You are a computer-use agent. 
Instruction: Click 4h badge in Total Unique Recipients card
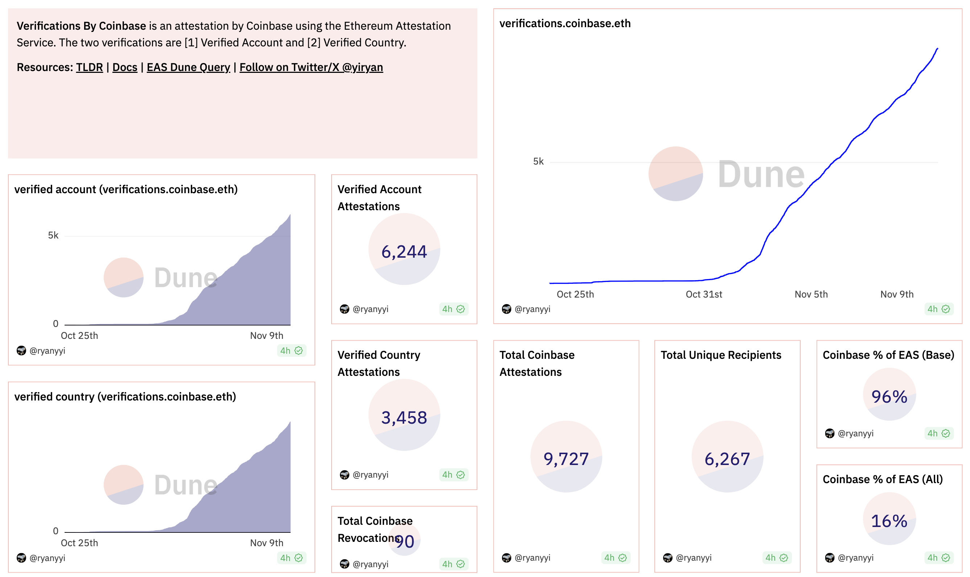776,557
